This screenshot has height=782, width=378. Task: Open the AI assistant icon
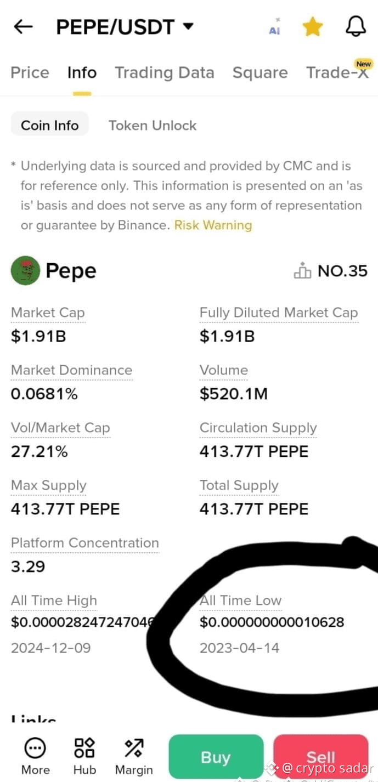coord(275,27)
